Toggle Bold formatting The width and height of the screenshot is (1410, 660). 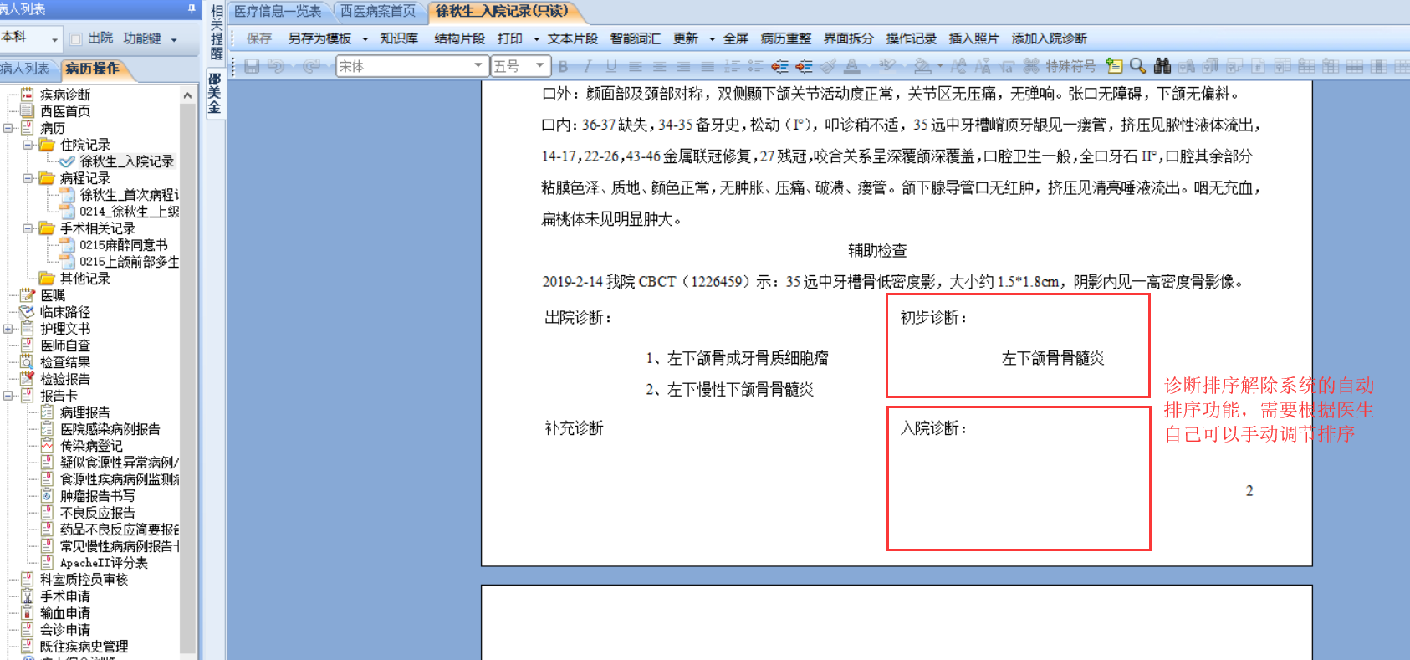563,66
